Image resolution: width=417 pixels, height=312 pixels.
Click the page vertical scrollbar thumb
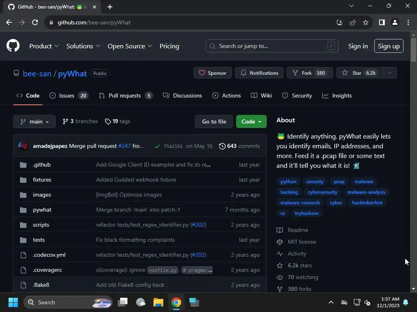[413, 50]
